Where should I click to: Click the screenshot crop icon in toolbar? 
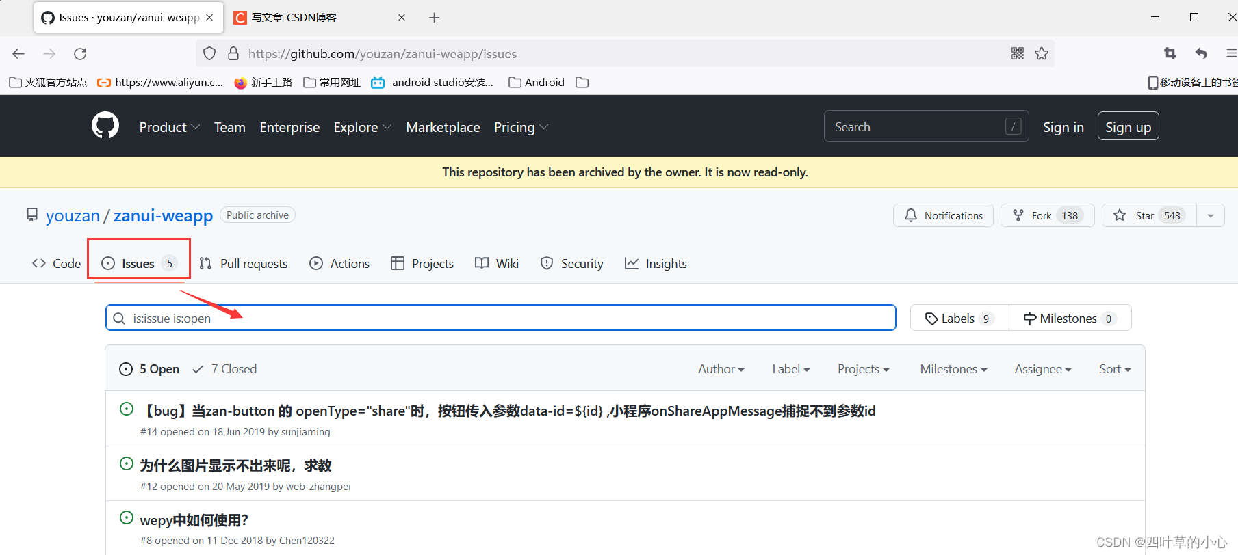click(x=1170, y=53)
